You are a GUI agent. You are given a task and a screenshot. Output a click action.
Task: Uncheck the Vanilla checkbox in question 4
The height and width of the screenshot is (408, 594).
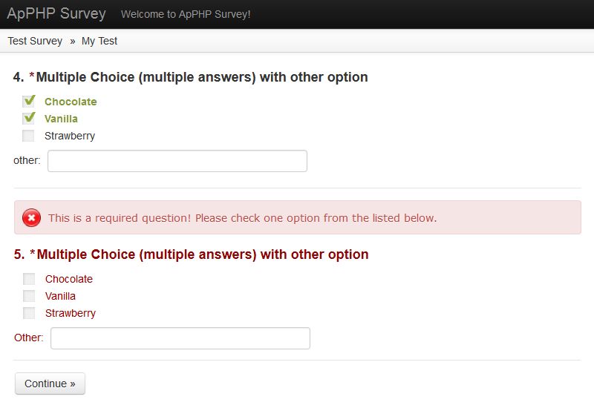pyautogui.click(x=29, y=119)
